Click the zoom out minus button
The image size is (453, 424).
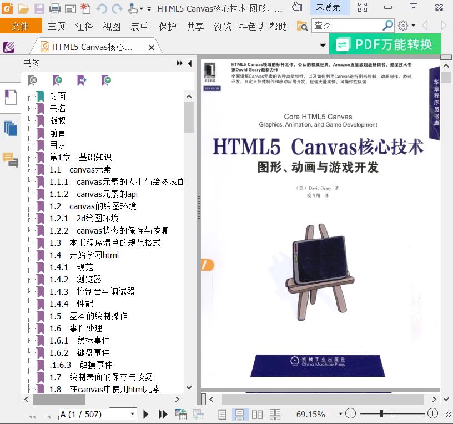(350, 413)
